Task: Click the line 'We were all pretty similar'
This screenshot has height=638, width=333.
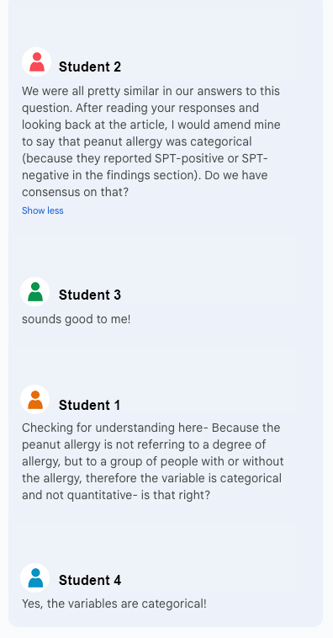Action: point(151,91)
